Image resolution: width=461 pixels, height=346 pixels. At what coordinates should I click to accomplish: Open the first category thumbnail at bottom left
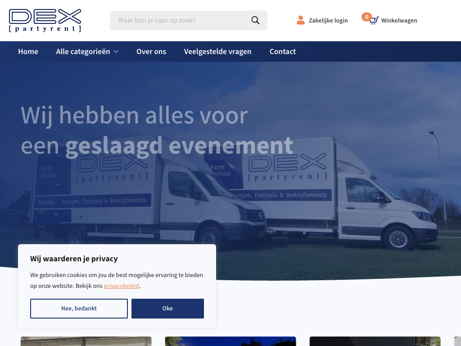point(86,341)
